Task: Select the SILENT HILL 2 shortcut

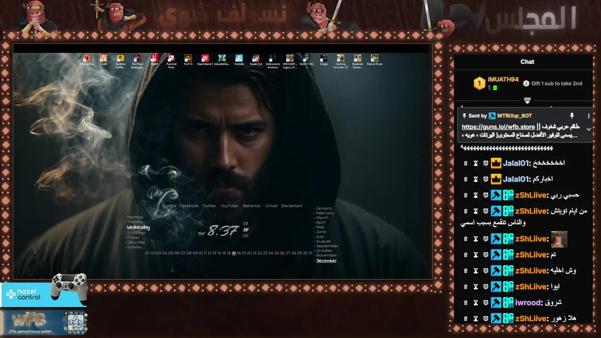Action: click(307, 61)
